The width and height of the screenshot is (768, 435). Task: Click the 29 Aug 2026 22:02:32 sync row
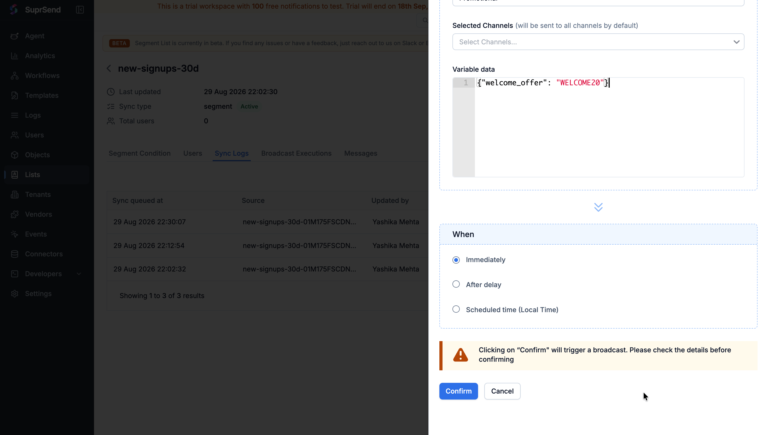point(267,269)
